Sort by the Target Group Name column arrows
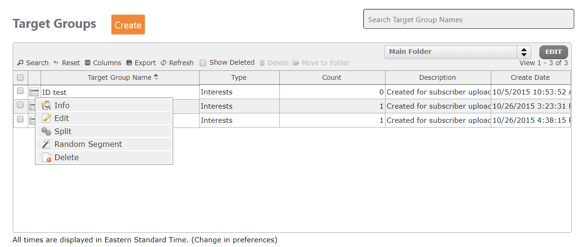Screen dimensions: 578x247 point(156,77)
